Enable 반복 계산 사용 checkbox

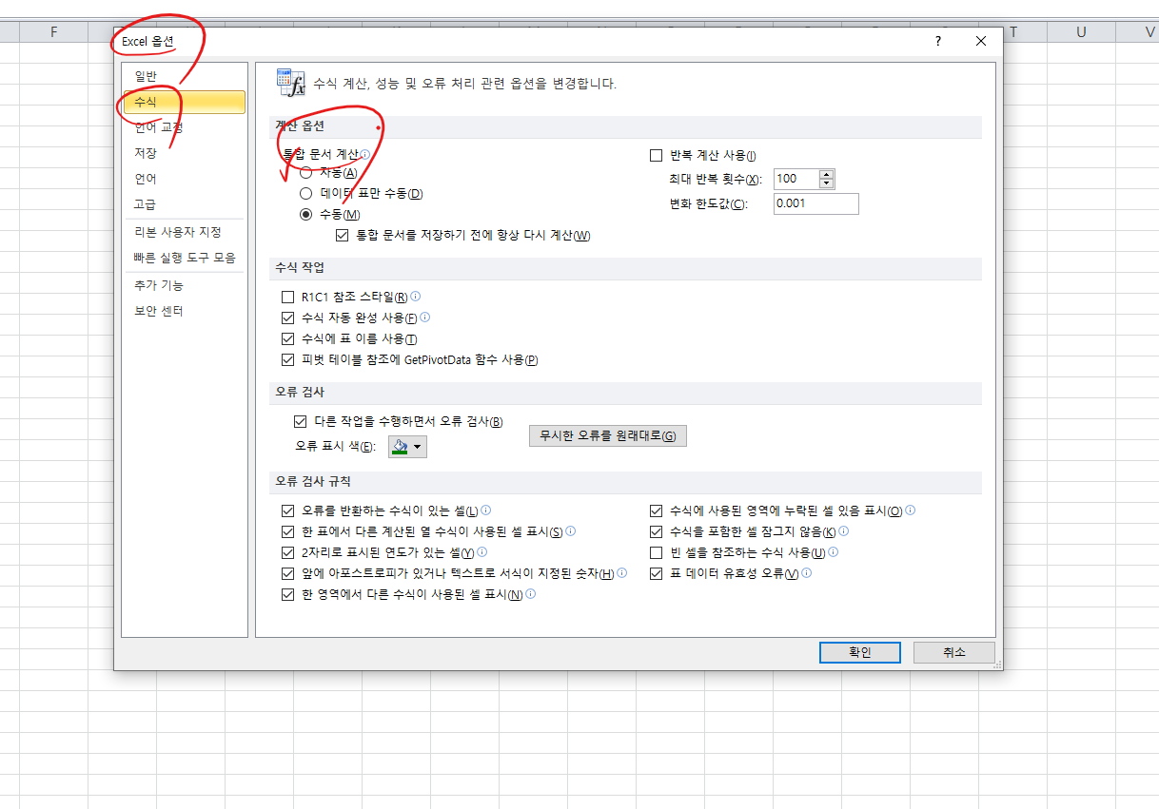[x=656, y=156]
